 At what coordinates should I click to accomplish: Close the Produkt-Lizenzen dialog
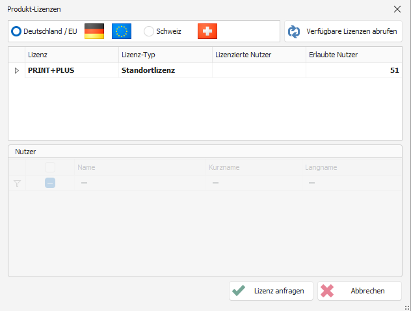tap(397, 9)
